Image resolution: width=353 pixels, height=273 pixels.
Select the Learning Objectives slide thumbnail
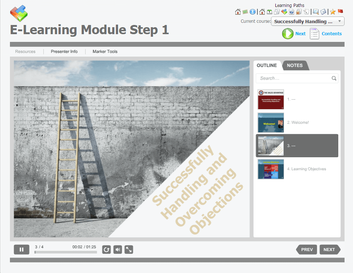pos(271,169)
